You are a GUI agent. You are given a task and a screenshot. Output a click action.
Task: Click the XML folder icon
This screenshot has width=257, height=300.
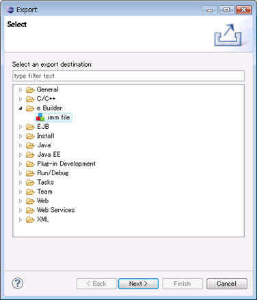click(30, 220)
